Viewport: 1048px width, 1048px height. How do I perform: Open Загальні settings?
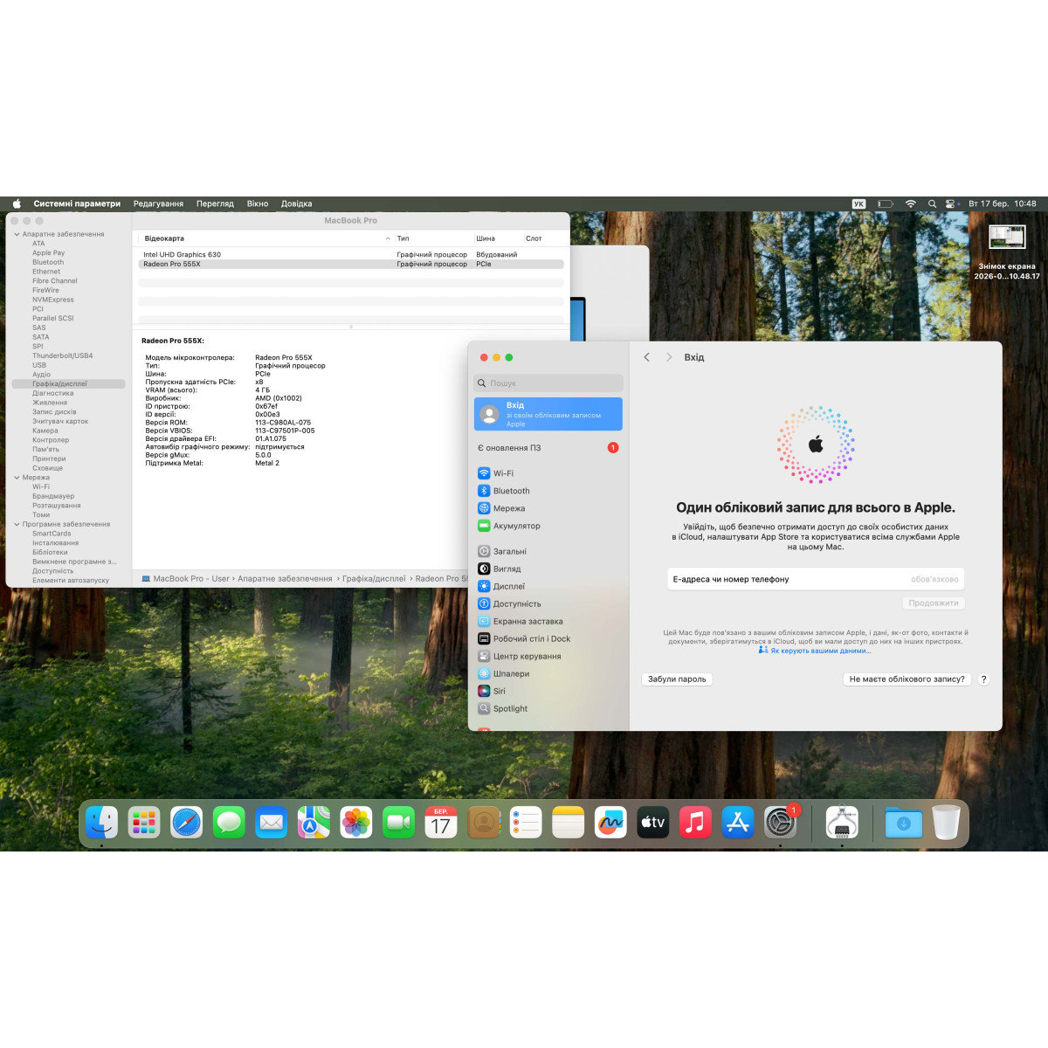click(x=548, y=551)
